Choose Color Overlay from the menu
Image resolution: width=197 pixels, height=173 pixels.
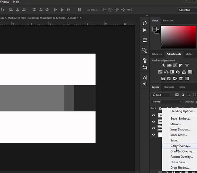[180, 146]
